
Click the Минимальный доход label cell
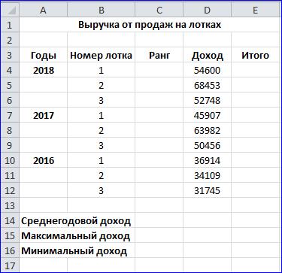77,250
